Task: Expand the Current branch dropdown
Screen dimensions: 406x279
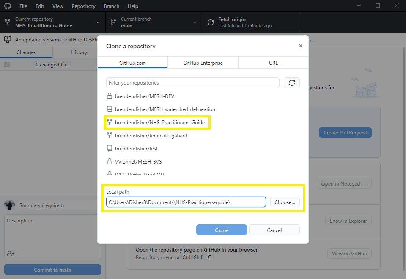Action: tap(195, 22)
